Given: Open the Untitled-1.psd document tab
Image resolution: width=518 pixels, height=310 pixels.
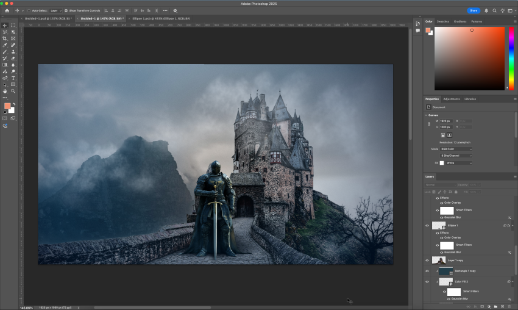Looking at the screenshot, I should (48, 18).
